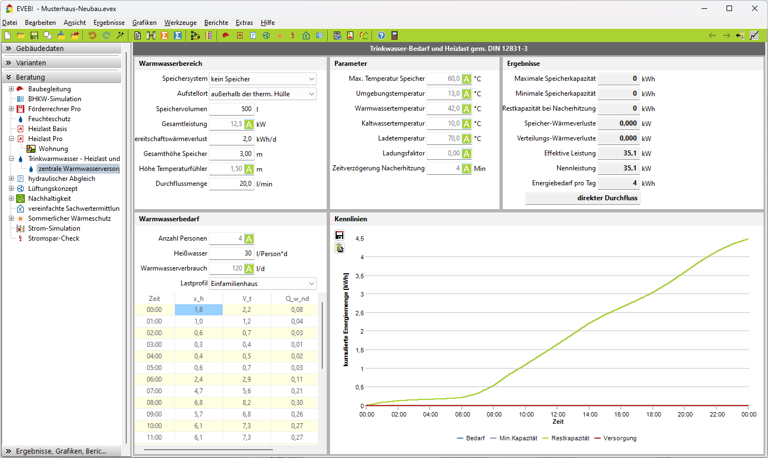
Task: Expand the Förderrechner Pro tree node
Action: click(x=11, y=109)
